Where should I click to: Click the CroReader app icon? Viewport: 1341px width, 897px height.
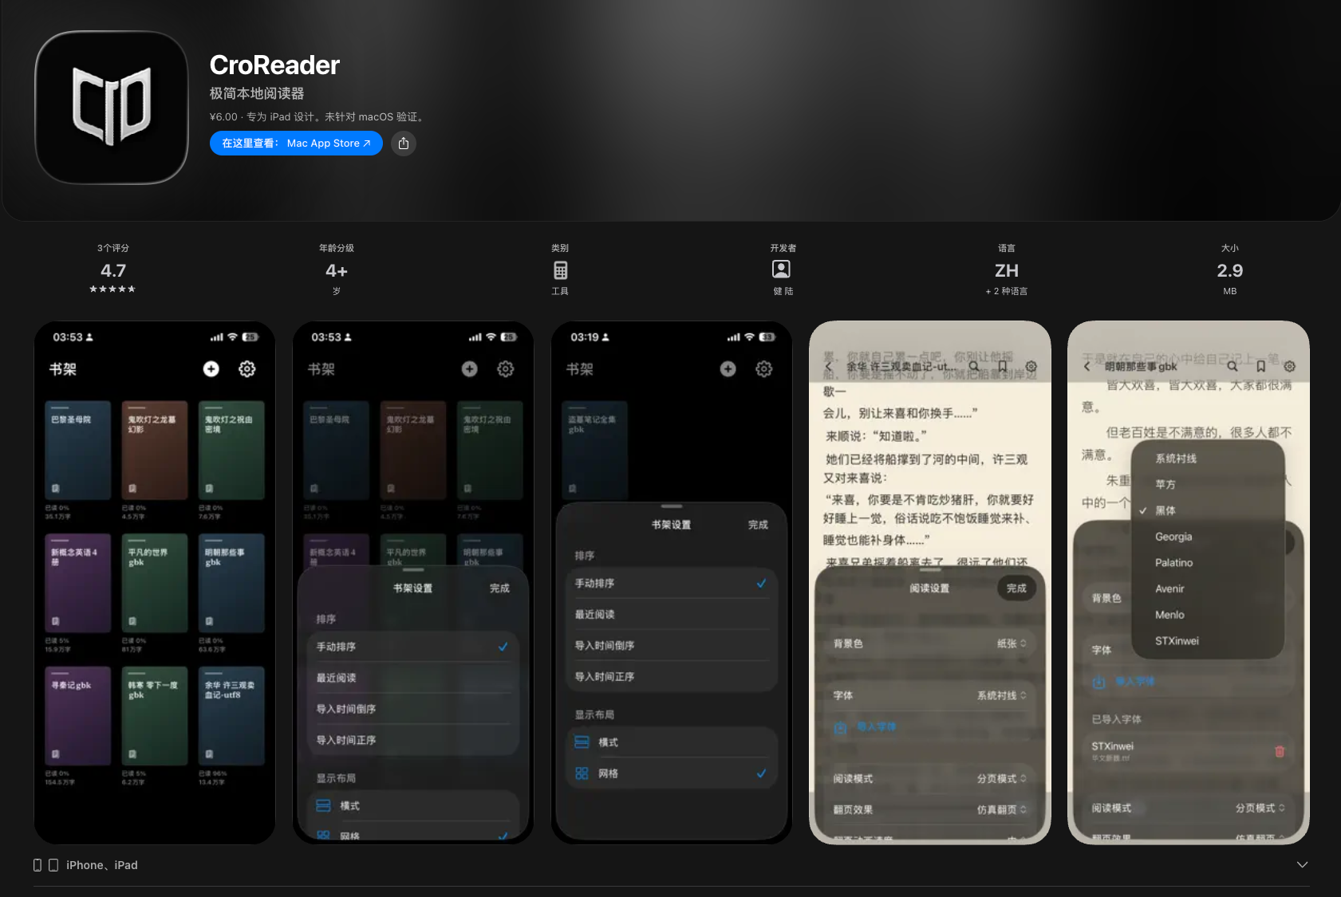click(112, 108)
